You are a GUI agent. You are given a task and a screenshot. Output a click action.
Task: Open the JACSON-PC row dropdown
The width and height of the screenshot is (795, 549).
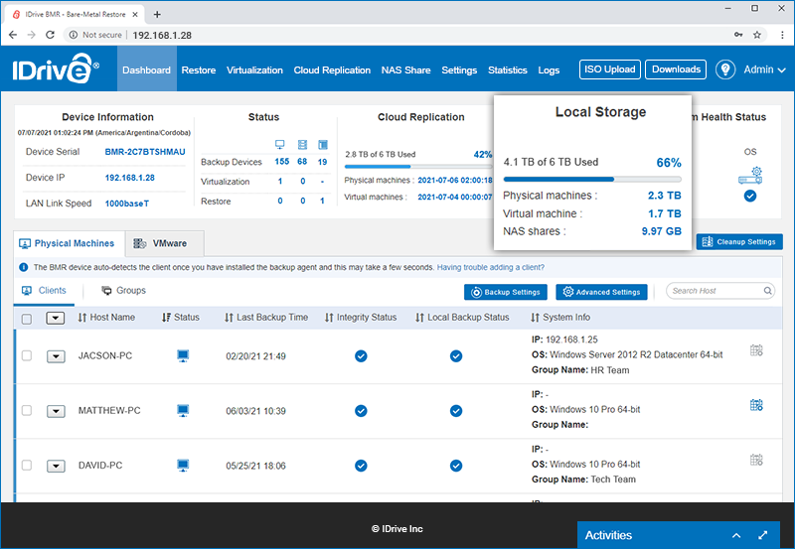56,356
